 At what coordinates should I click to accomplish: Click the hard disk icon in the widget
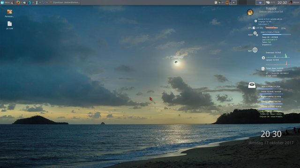[252, 85]
